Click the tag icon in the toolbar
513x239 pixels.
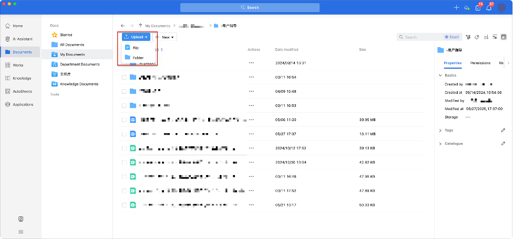tap(477, 37)
